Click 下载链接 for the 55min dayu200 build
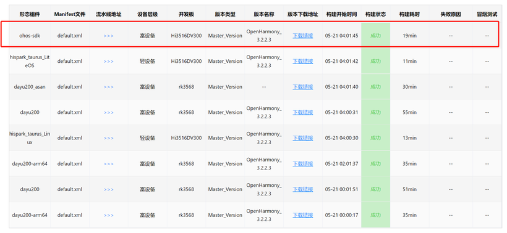Image resolution: width=507 pixels, height=233 pixels. (302, 112)
